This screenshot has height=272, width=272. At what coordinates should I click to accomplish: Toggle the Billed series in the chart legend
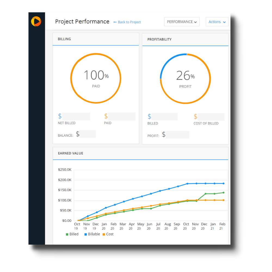click(x=72, y=234)
